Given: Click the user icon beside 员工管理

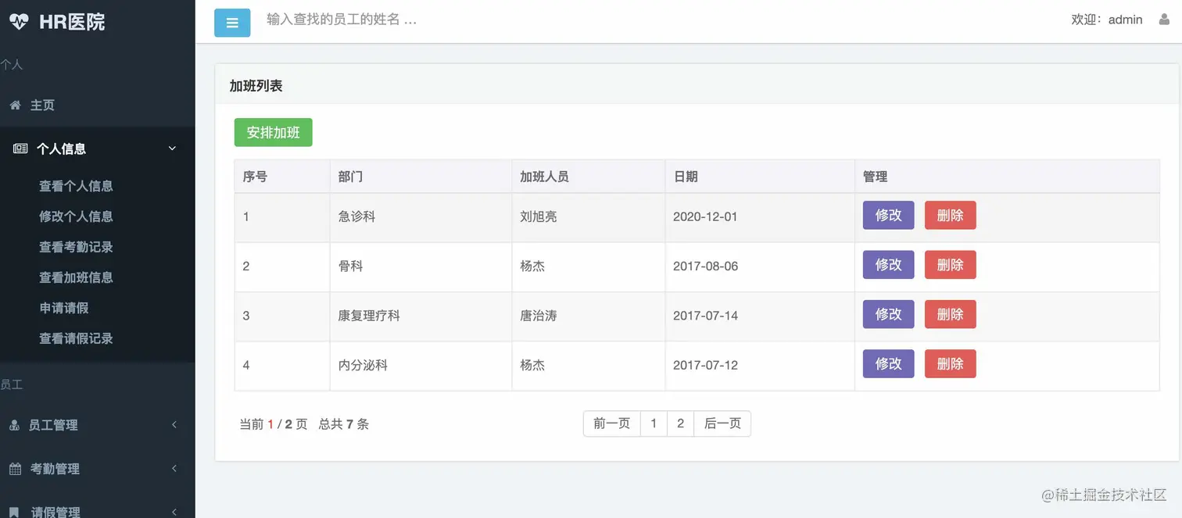Looking at the screenshot, I should click(x=14, y=425).
